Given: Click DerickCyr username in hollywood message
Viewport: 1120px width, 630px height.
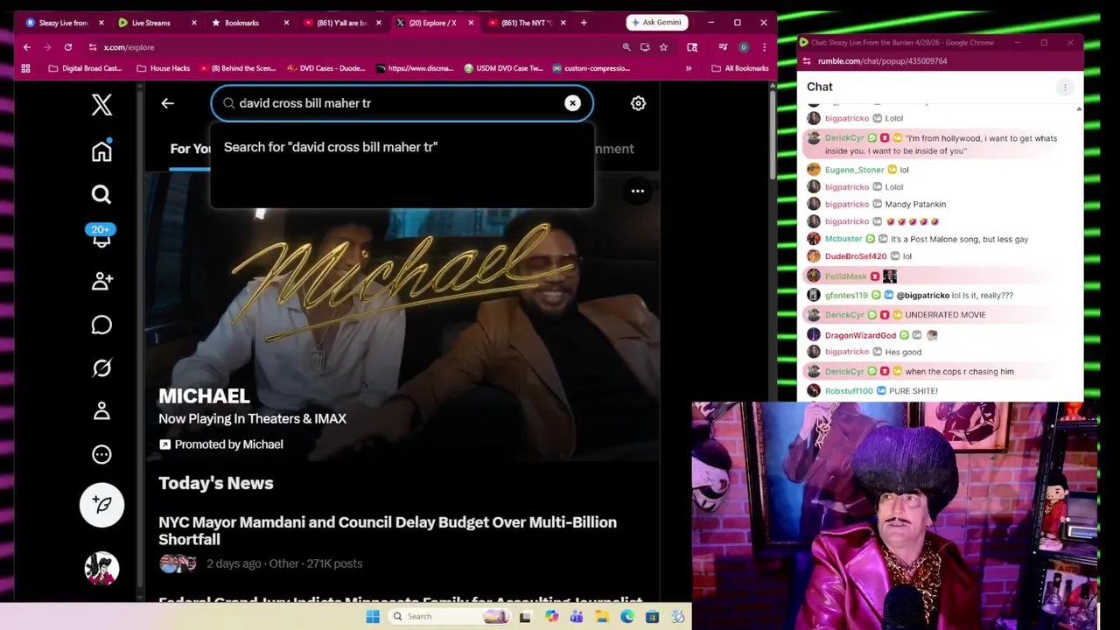Looking at the screenshot, I should 844,138.
